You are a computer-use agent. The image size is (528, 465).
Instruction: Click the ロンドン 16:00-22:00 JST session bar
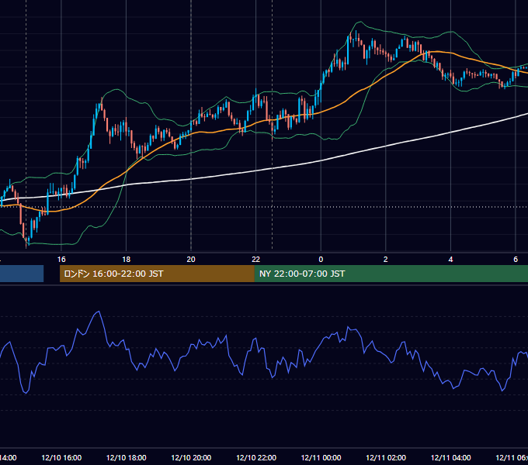pyautogui.click(x=157, y=274)
